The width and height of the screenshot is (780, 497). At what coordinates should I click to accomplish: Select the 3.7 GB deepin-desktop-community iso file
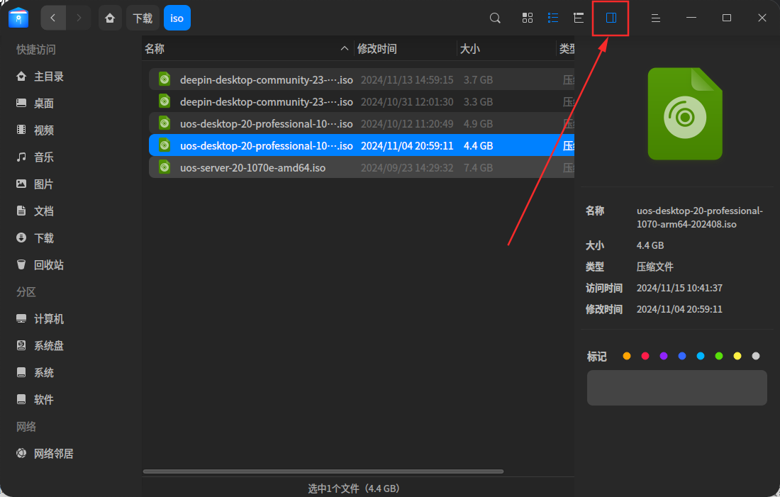[x=362, y=79]
